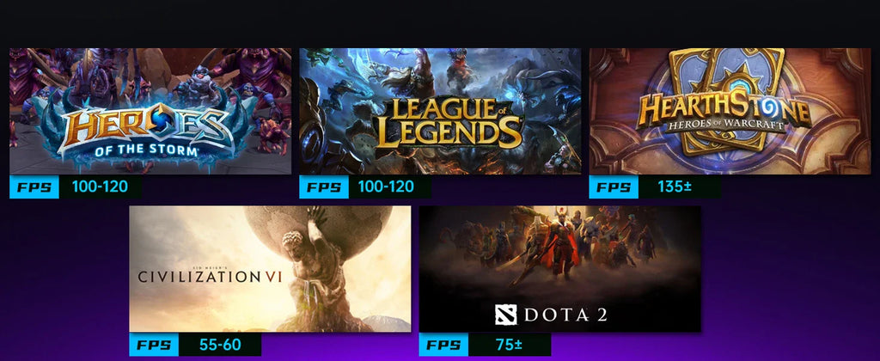Click the FPS badge under League of Legends
Viewport: 880px width, 361px height.
point(324,187)
